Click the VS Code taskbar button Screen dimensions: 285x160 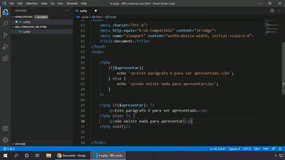pyautogui.click(x=108, y=156)
